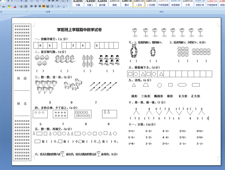Select the ellipse shape in section 九
The image size is (225, 170).
(182, 85)
